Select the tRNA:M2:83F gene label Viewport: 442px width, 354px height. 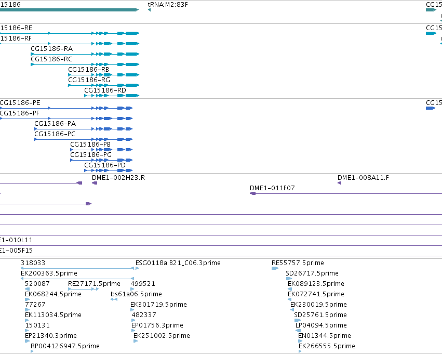pyautogui.click(x=168, y=5)
